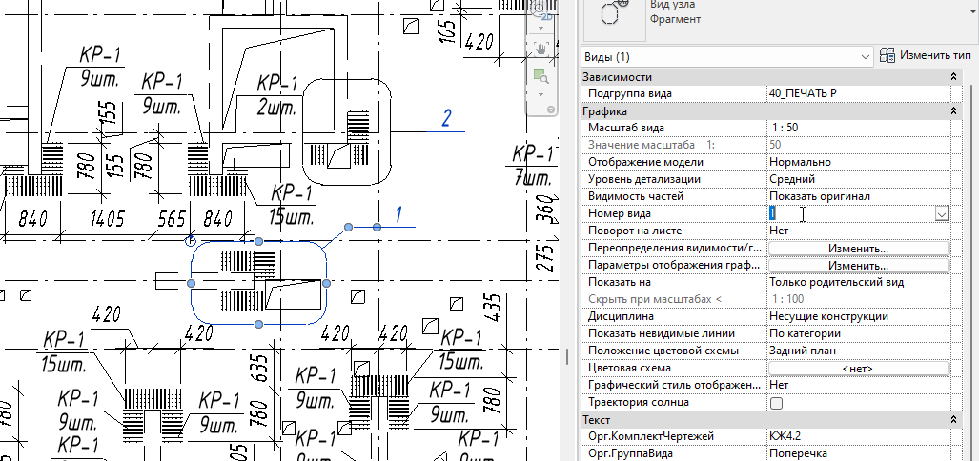Viewport: 979px width, 461px height.
Task: Click the Изменить тип button
Action: click(x=926, y=55)
